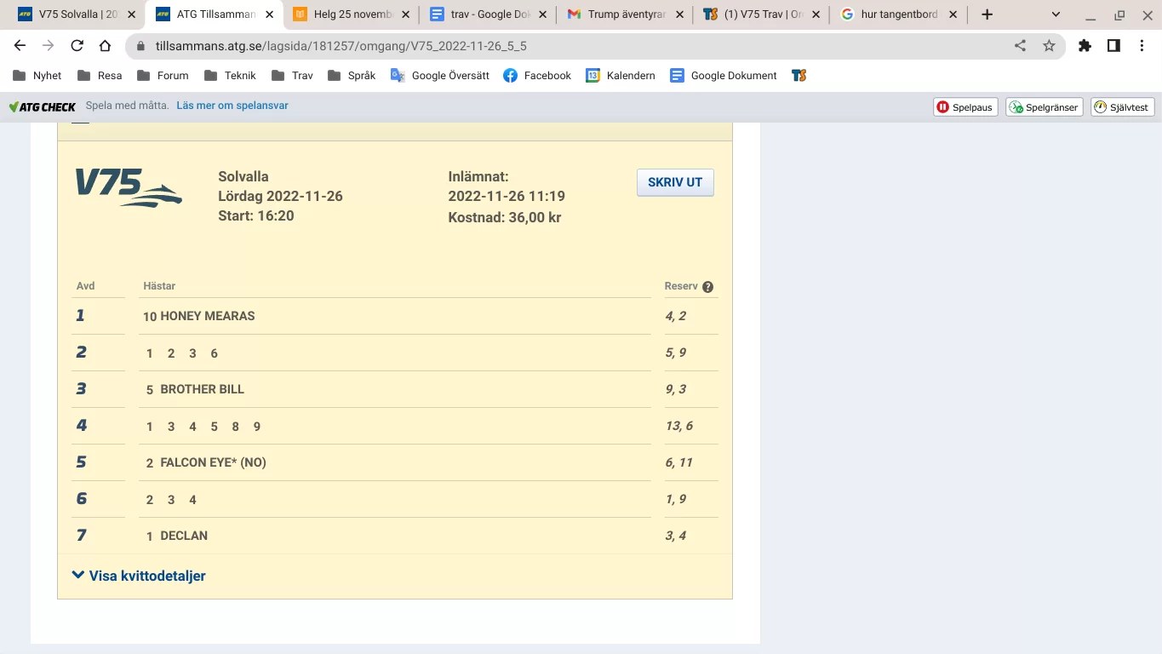This screenshot has width=1162, height=654.
Task: Open the extensions puzzle icon
Action: click(1085, 46)
